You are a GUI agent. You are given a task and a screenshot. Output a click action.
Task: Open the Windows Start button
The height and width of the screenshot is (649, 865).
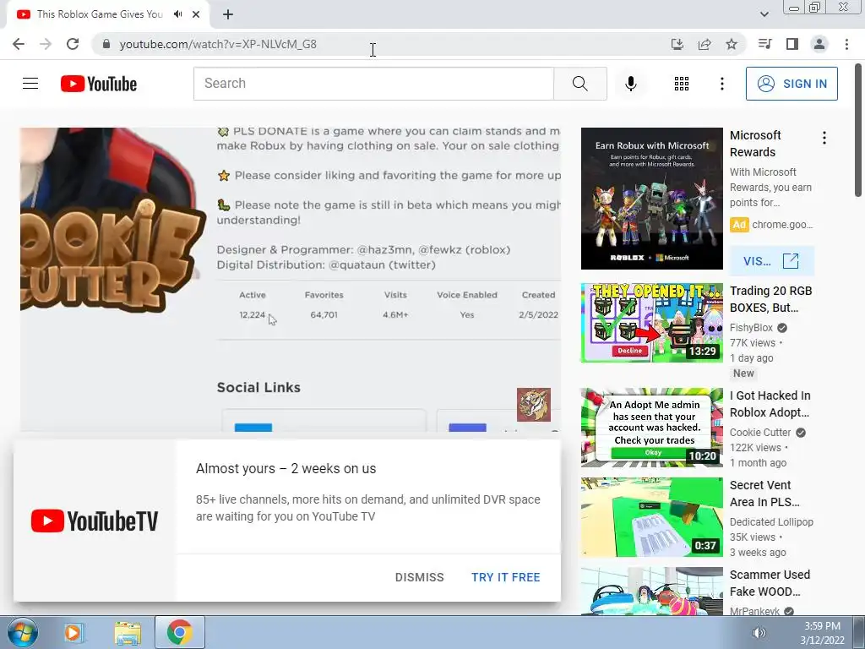(23, 632)
